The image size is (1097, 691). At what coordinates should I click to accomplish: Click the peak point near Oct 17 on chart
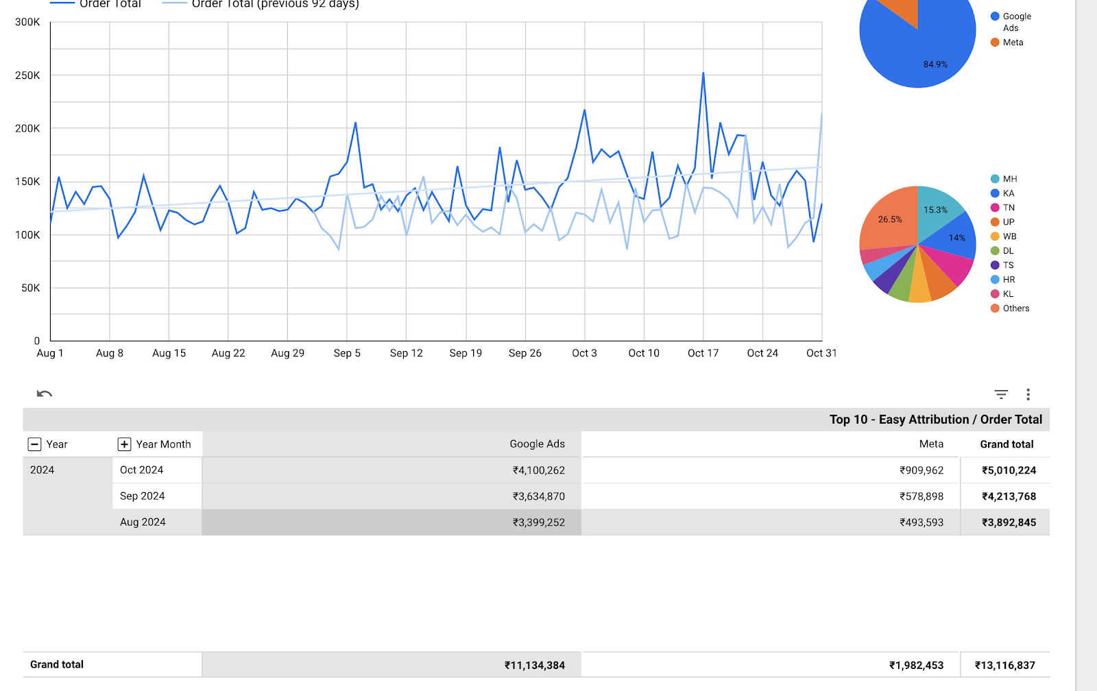[x=703, y=73]
